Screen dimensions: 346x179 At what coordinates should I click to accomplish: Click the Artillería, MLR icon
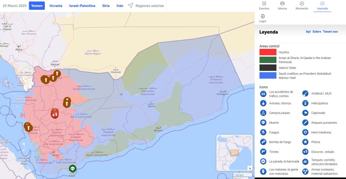305,93
